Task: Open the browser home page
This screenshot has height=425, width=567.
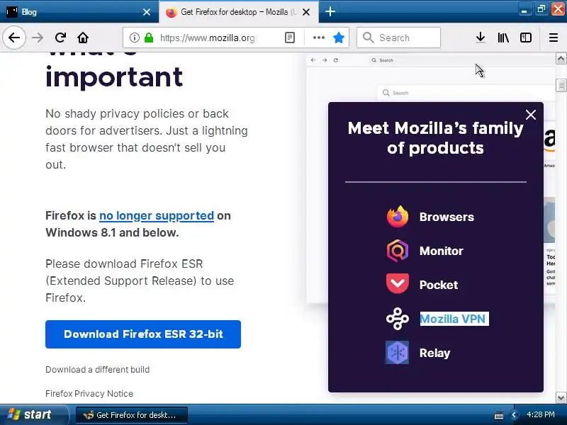Action: click(83, 38)
